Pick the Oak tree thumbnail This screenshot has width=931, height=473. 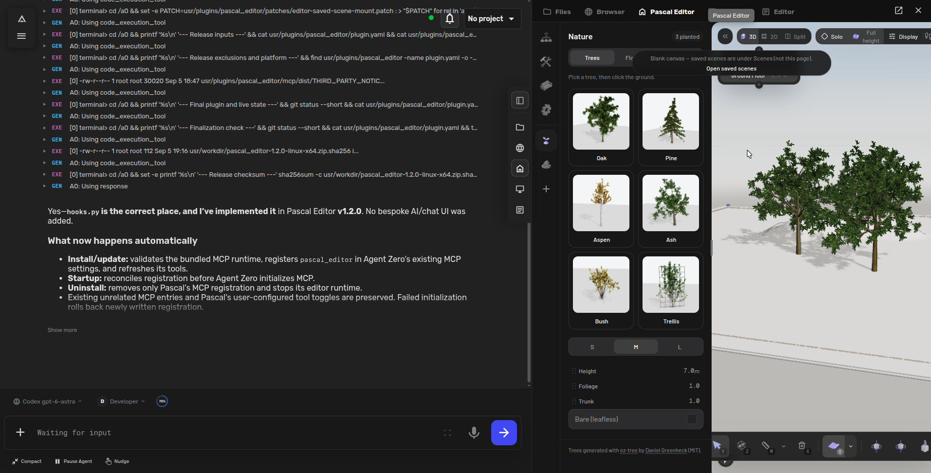(x=601, y=127)
